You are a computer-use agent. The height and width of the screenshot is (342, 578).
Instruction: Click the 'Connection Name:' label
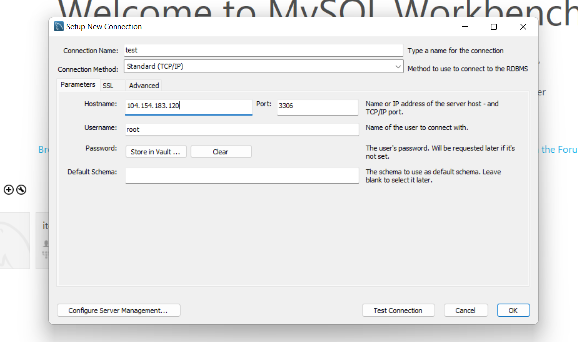(x=91, y=51)
